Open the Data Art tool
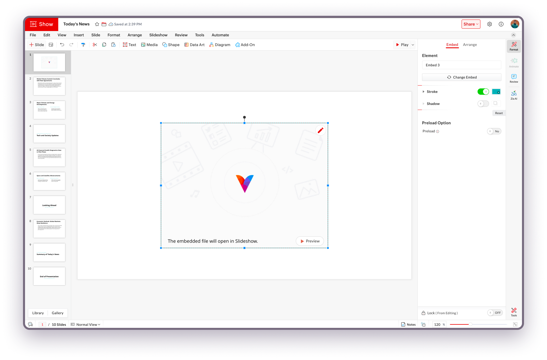This screenshot has width=547, height=360. pyautogui.click(x=194, y=45)
